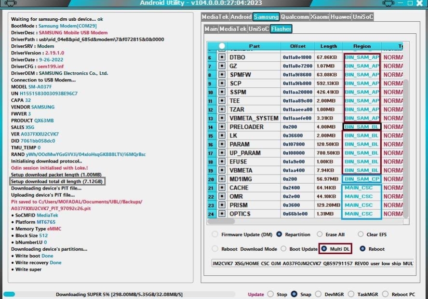Toggle the Multi DL radio option

pyautogui.click(x=324, y=249)
